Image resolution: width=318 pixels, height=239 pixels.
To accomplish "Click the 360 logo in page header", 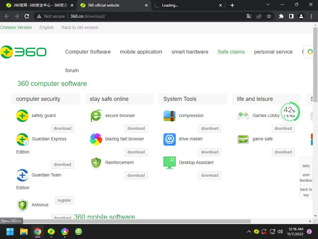I will (x=23, y=52).
